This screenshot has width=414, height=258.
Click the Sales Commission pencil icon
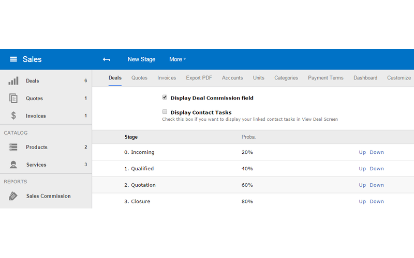click(13, 196)
